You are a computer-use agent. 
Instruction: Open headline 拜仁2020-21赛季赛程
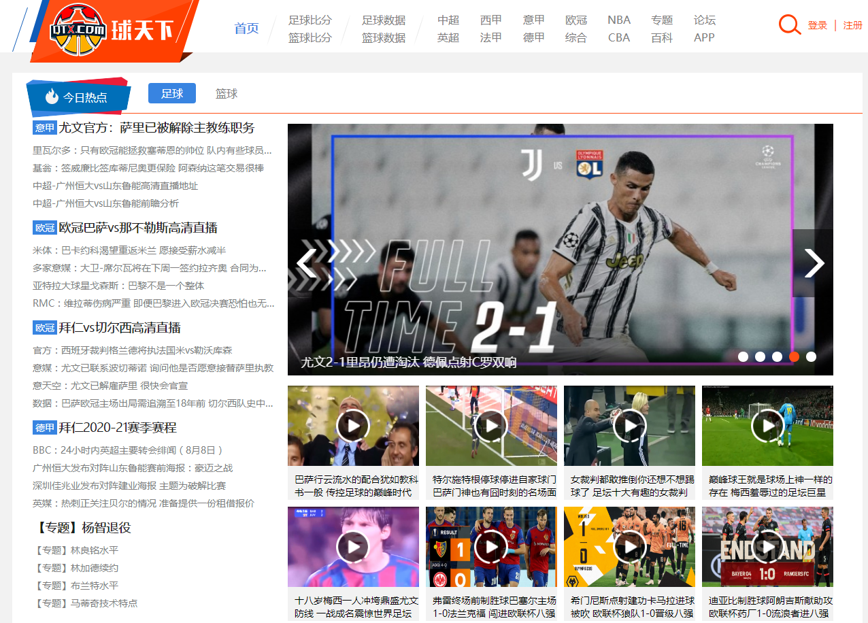(x=118, y=428)
